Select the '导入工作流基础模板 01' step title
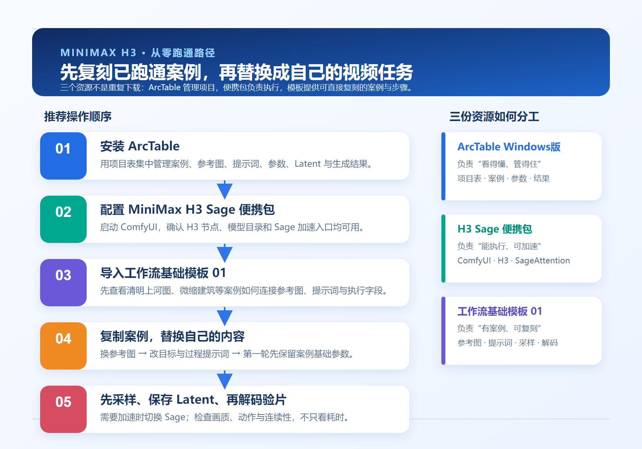This screenshot has height=449, width=642. tap(163, 273)
